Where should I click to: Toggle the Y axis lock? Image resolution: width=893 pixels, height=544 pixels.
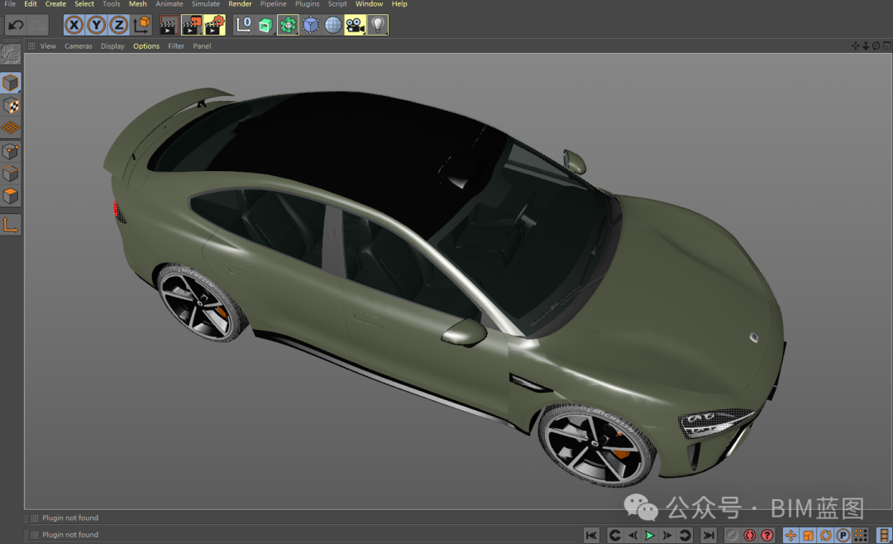coord(95,25)
